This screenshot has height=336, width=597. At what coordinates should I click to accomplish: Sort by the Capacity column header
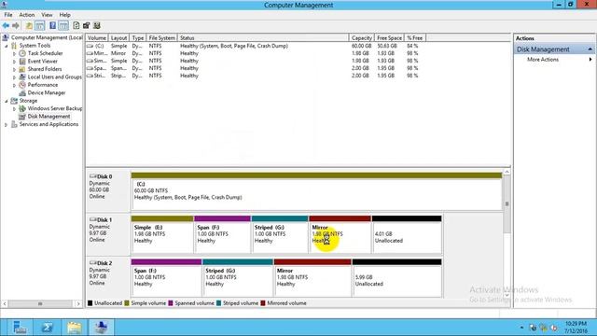[361, 37]
